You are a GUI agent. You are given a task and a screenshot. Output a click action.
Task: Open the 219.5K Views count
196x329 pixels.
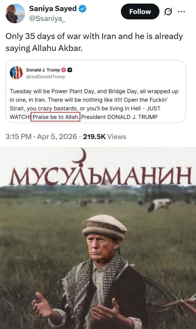pyautogui.click(x=104, y=137)
